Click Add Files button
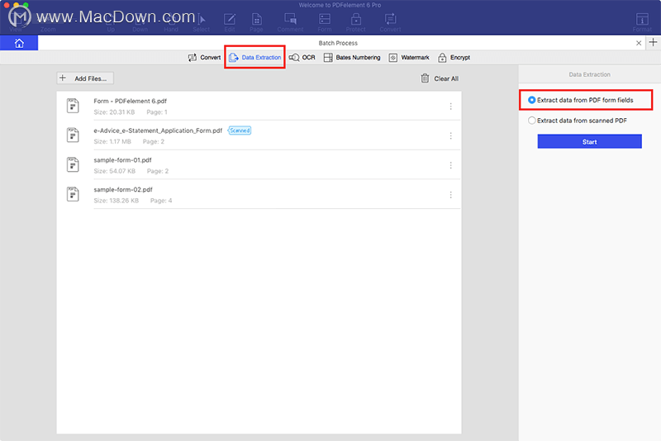 click(85, 78)
